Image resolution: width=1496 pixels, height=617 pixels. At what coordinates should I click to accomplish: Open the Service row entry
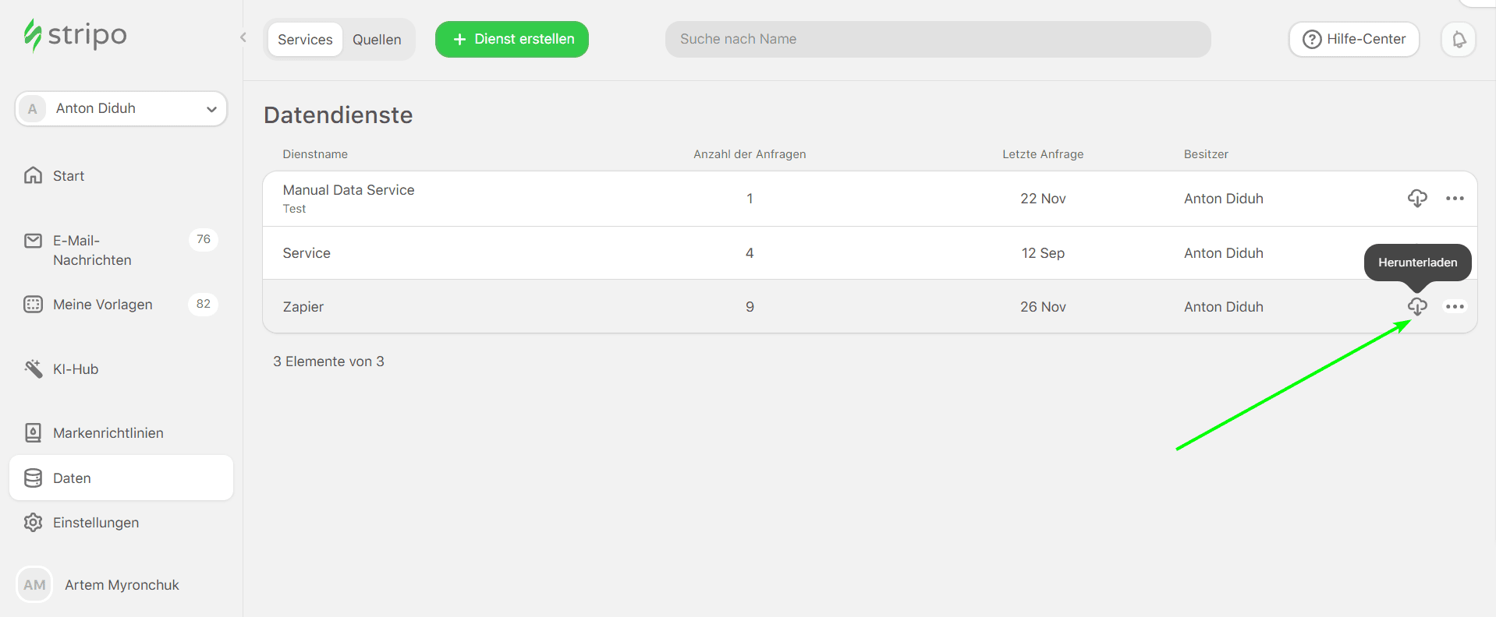(x=307, y=253)
